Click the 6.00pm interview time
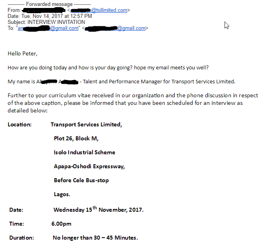This screenshot has height=242, width=266. [x=61, y=224]
